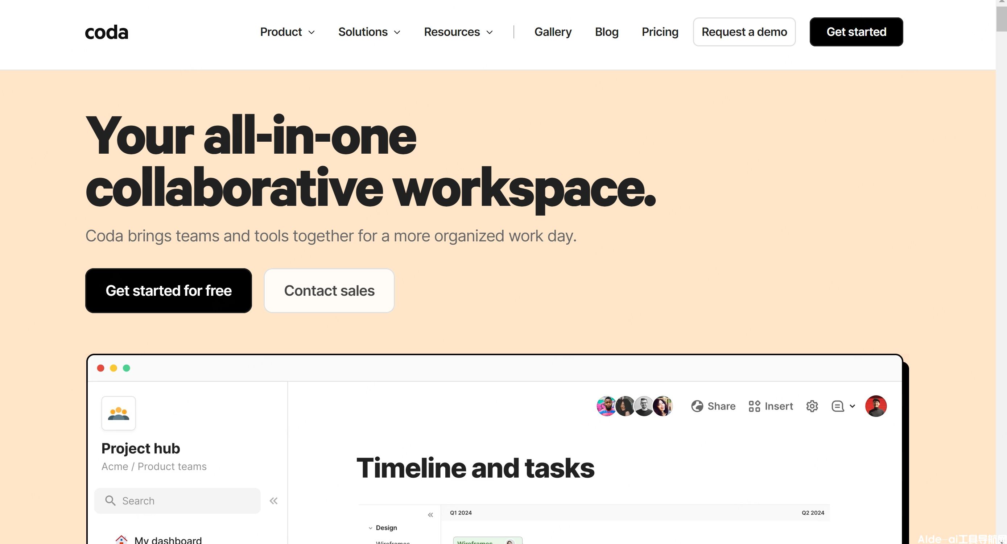The height and width of the screenshot is (544, 1007).
Task: Click the Q2 2024 timeline label
Action: click(813, 513)
